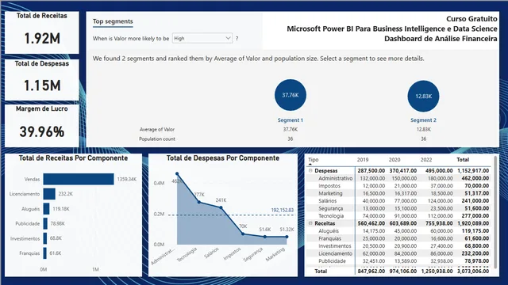Click the Impostos row label in matrix

coord(329,185)
